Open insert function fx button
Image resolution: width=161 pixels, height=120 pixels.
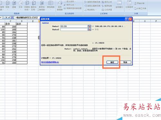click(x=12, y=18)
